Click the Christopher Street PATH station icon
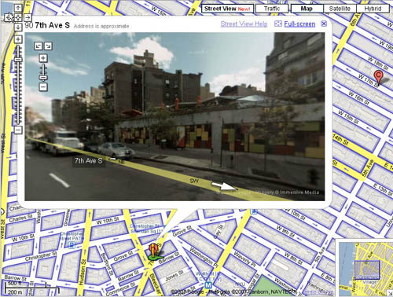This screenshot has height=297, width=393. point(72,245)
